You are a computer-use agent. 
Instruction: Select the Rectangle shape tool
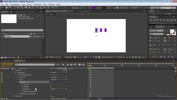26,7
